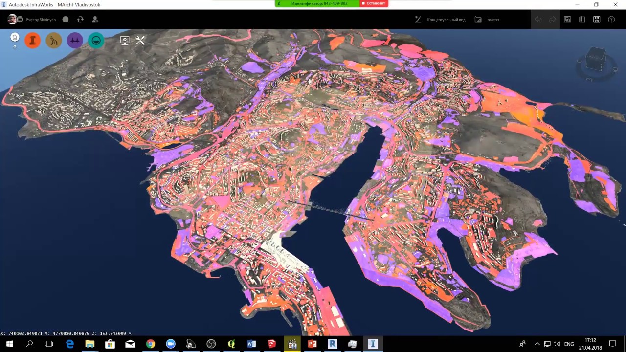Open Mail app from taskbar
Image resolution: width=626 pixels, height=352 pixels.
tap(130, 344)
